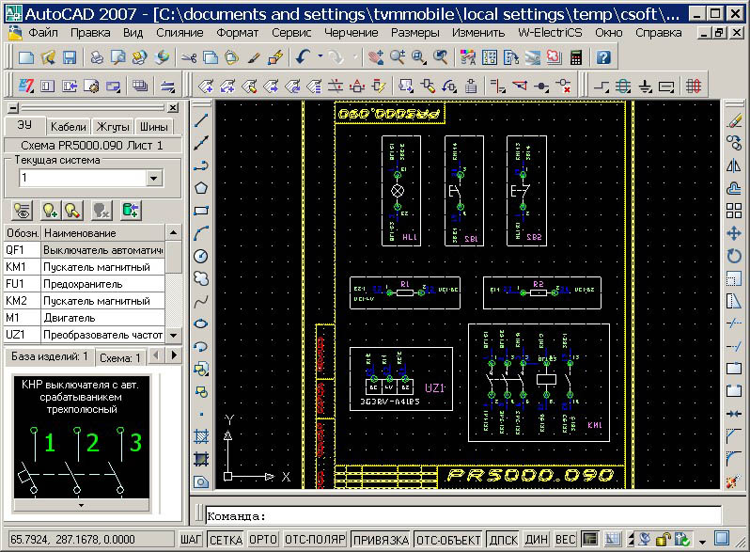This screenshot has height=552, width=750.
Task: Click the left tab scroll arrow
Action: click(x=156, y=355)
